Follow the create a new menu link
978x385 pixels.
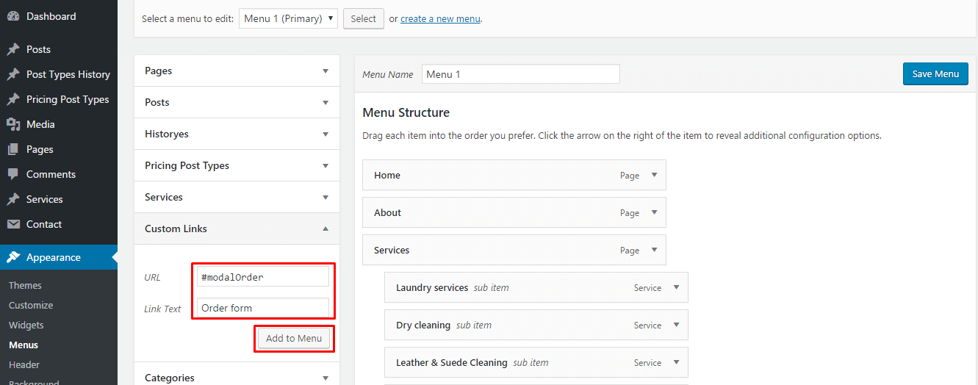(x=441, y=18)
